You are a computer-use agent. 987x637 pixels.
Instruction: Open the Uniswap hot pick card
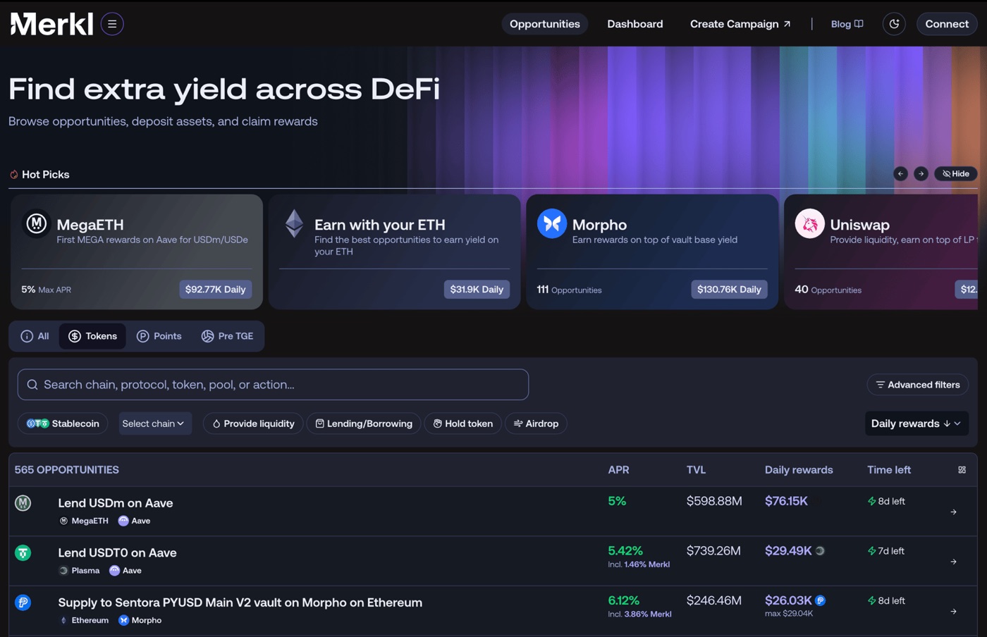(881, 252)
